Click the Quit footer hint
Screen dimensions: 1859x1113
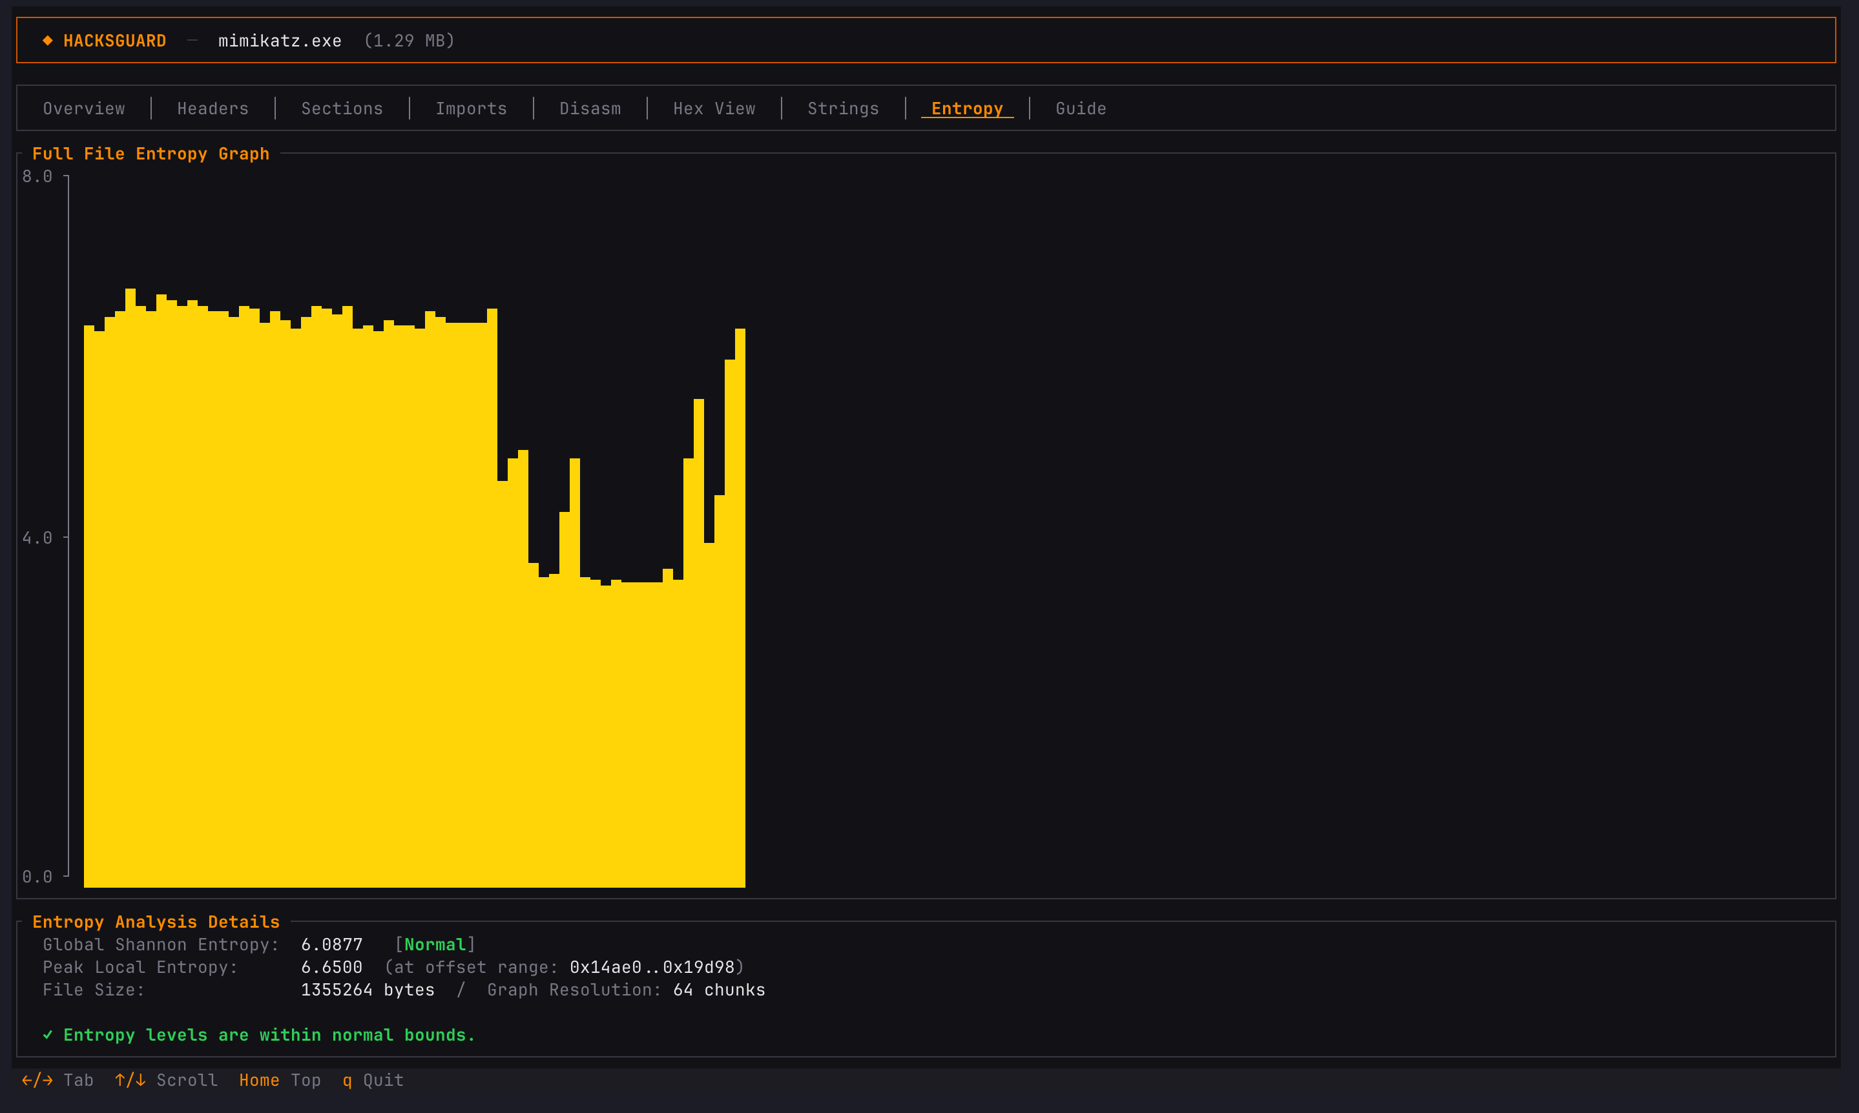[x=383, y=1080]
